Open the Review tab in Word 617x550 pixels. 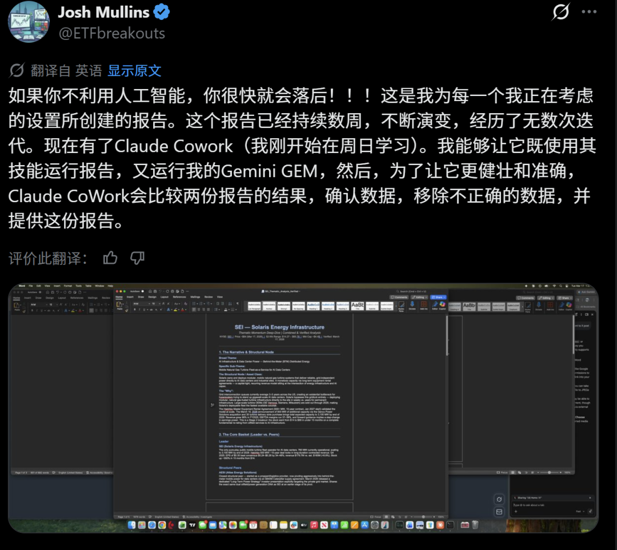(207, 296)
